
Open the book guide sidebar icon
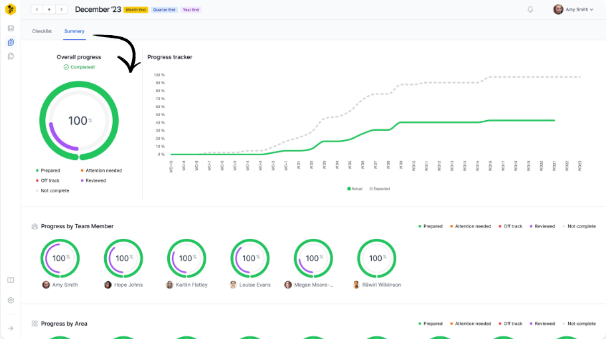click(x=11, y=281)
